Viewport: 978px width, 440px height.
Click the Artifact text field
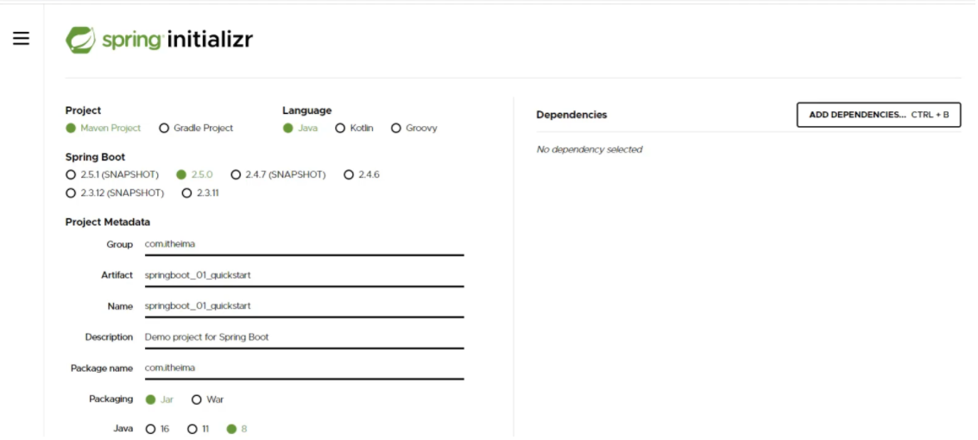click(302, 275)
